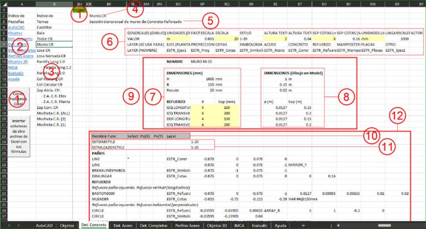Run the Correr Funciones Excel button
Viewport: 426px width, 229px height.
18,99
